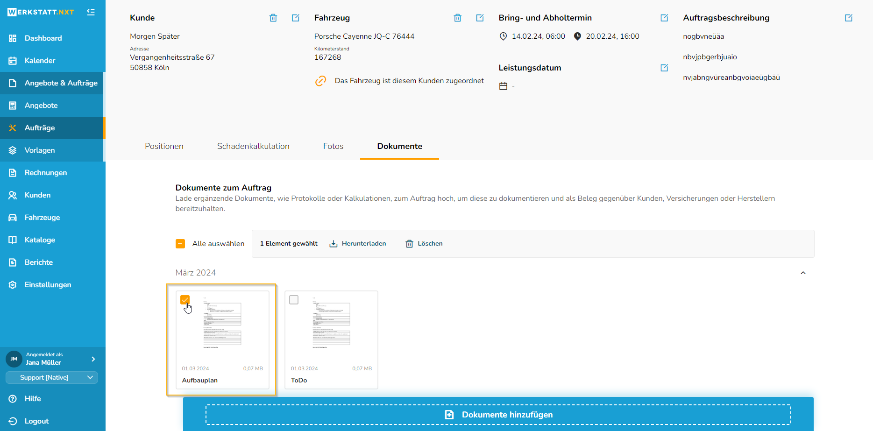The height and width of the screenshot is (431, 873).
Task: Click the Werkstatt.NXT logo
Action: coord(41,12)
